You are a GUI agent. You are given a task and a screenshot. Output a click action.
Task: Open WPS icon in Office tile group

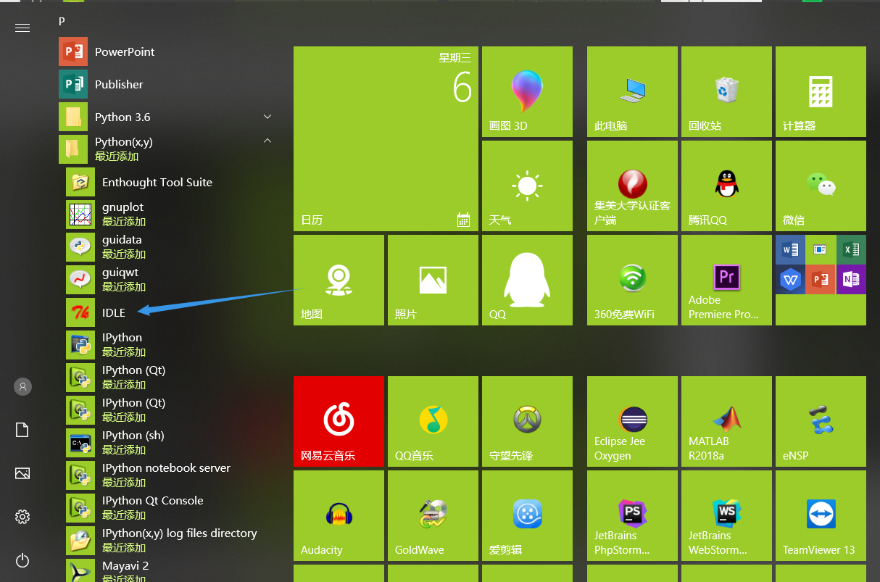coord(790,279)
